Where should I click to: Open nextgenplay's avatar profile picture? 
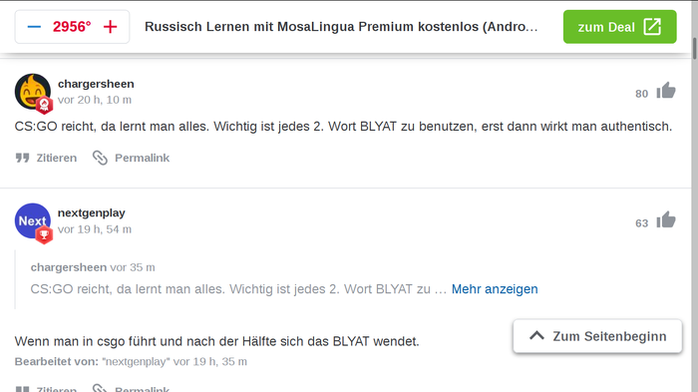click(33, 221)
